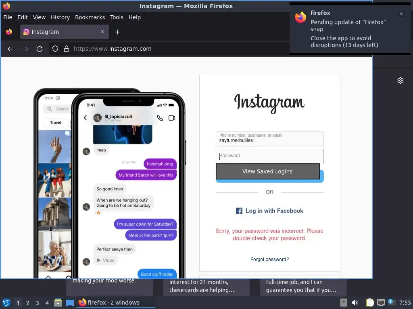Screen dimensions: 413x309
Task: Open the View menu
Action: pyautogui.click(x=39, y=17)
